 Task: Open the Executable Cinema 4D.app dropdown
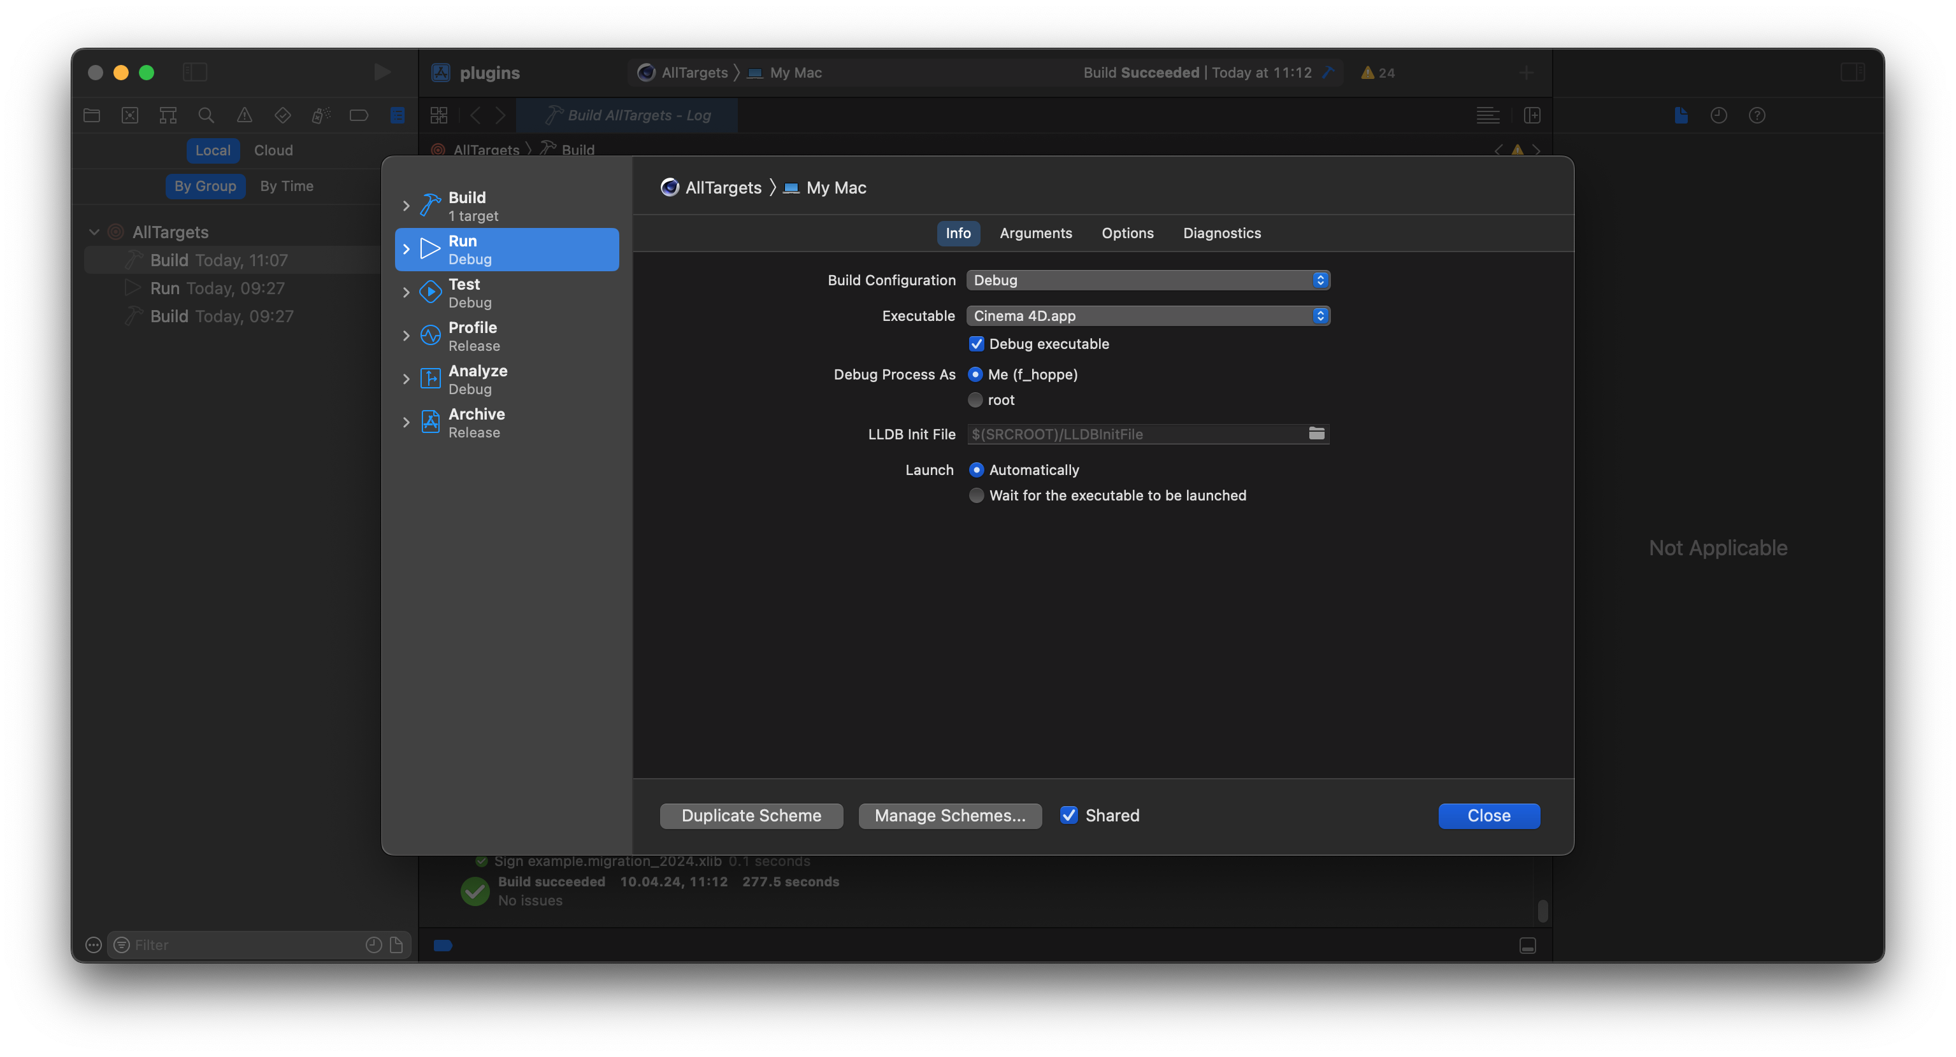[1147, 316]
